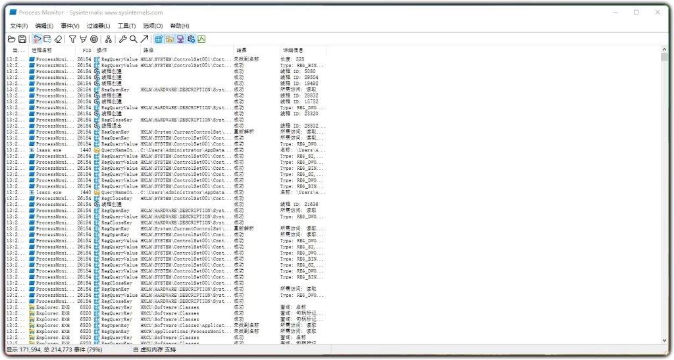Toggle network activity display

tap(180, 39)
